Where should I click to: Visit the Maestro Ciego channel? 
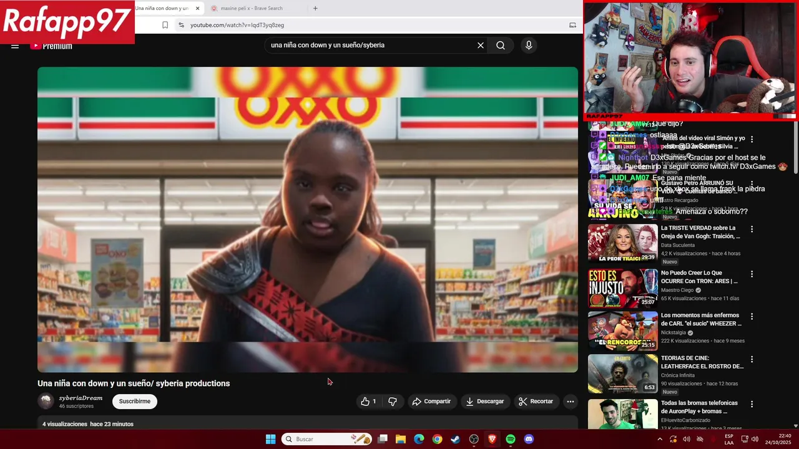pos(677,290)
